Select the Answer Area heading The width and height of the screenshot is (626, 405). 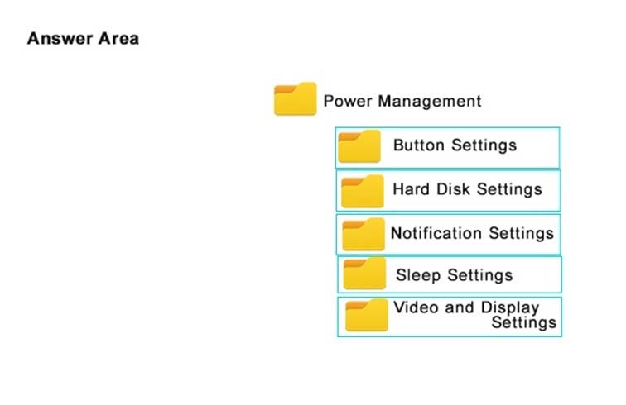click(x=83, y=39)
